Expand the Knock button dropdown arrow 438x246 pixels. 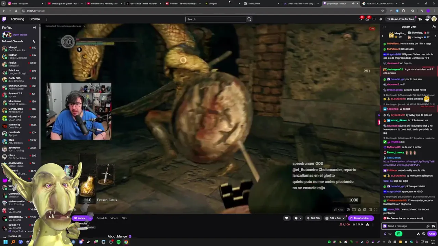pyautogui.click(x=90, y=218)
